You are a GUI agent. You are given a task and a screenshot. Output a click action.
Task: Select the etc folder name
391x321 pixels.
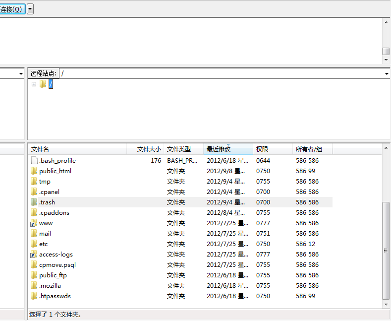44,244
